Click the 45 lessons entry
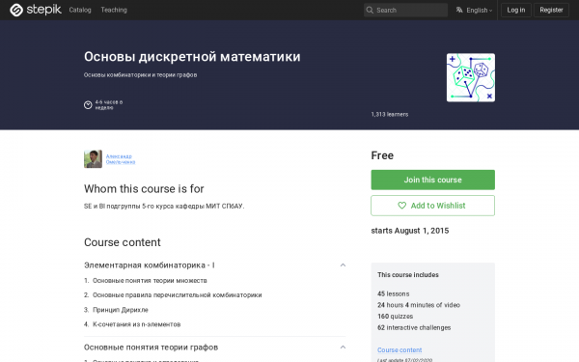The height and width of the screenshot is (362, 579). [x=394, y=293]
